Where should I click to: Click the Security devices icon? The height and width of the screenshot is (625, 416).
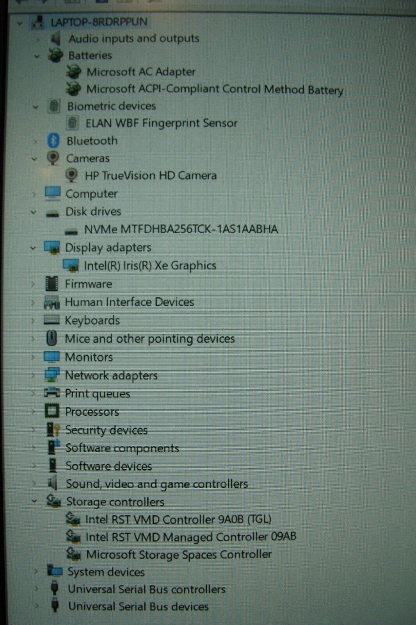tap(53, 430)
